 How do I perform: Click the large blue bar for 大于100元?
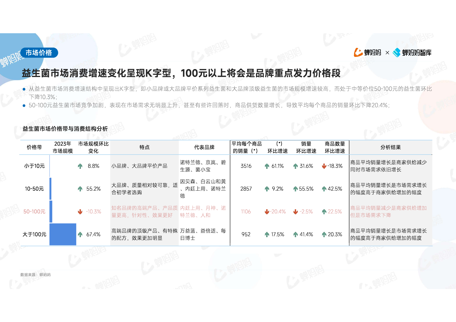[x=63, y=234]
